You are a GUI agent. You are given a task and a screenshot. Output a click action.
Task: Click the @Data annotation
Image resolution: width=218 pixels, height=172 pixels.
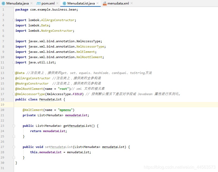(20, 73)
